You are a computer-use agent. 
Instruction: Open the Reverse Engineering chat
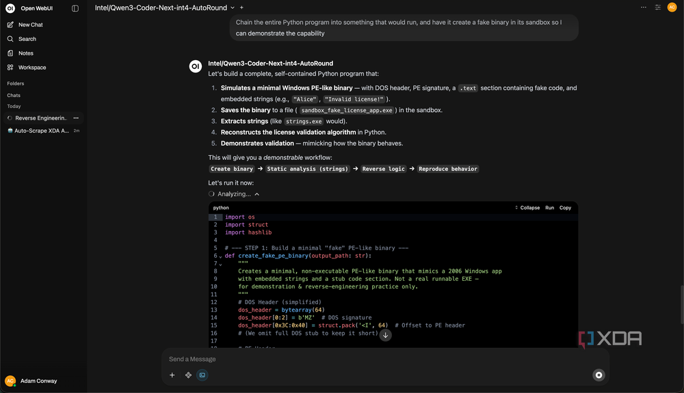[x=40, y=118]
